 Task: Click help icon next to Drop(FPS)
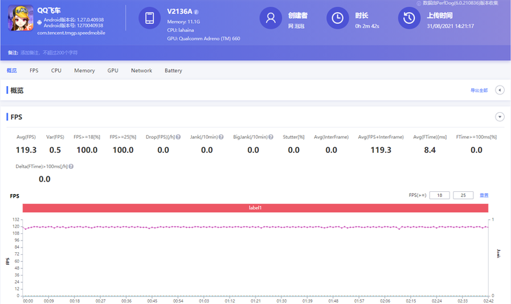178,137
